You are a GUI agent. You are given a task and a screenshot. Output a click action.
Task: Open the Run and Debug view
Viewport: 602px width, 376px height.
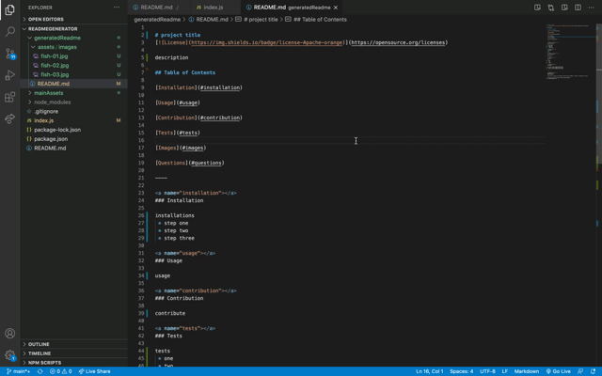[x=10, y=75]
